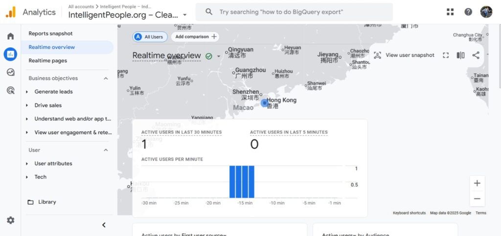Click View user snapshot button
The height and width of the screenshot is (236, 501).
click(x=404, y=55)
